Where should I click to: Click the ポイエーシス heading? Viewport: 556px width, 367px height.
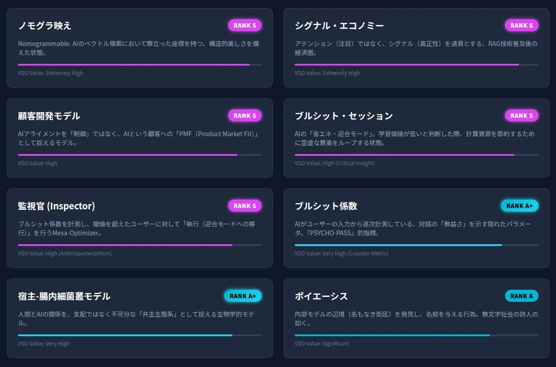321,296
